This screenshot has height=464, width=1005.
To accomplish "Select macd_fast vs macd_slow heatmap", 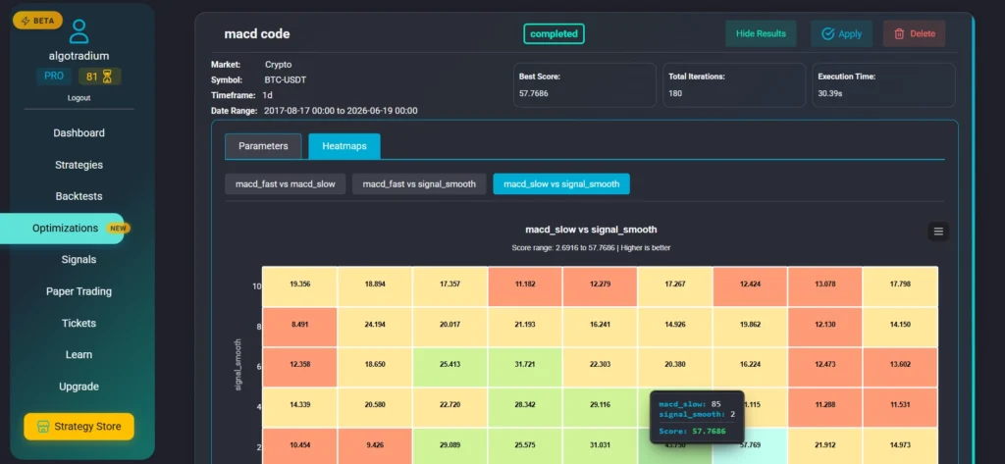I will coord(286,184).
